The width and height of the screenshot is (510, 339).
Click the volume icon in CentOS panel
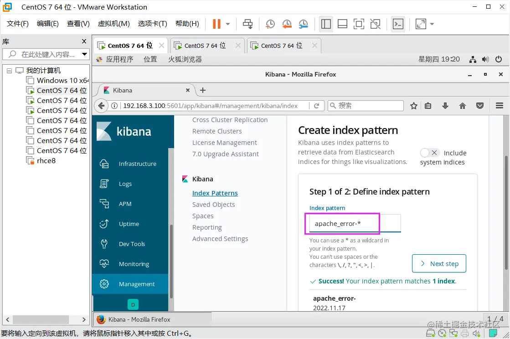point(485,59)
